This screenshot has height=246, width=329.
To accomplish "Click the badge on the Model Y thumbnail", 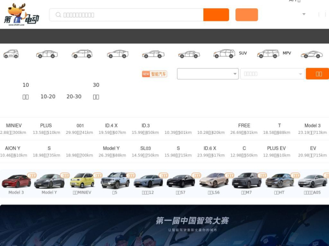I will click(x=65, y=175).
